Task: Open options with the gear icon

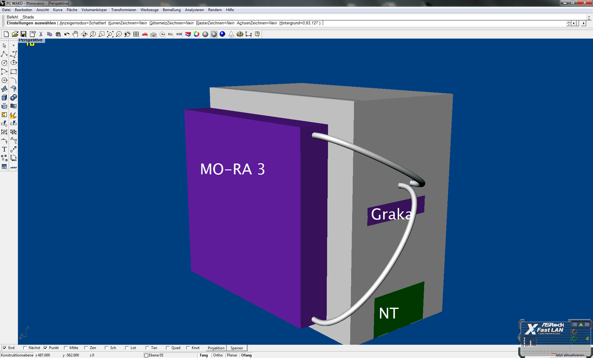Action: pos(240,34)
